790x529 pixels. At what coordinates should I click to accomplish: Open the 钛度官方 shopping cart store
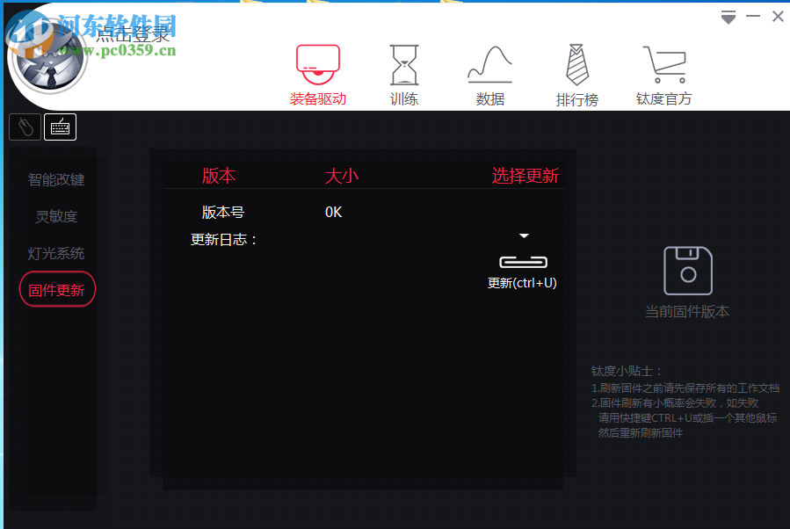[x=664, y=76]
